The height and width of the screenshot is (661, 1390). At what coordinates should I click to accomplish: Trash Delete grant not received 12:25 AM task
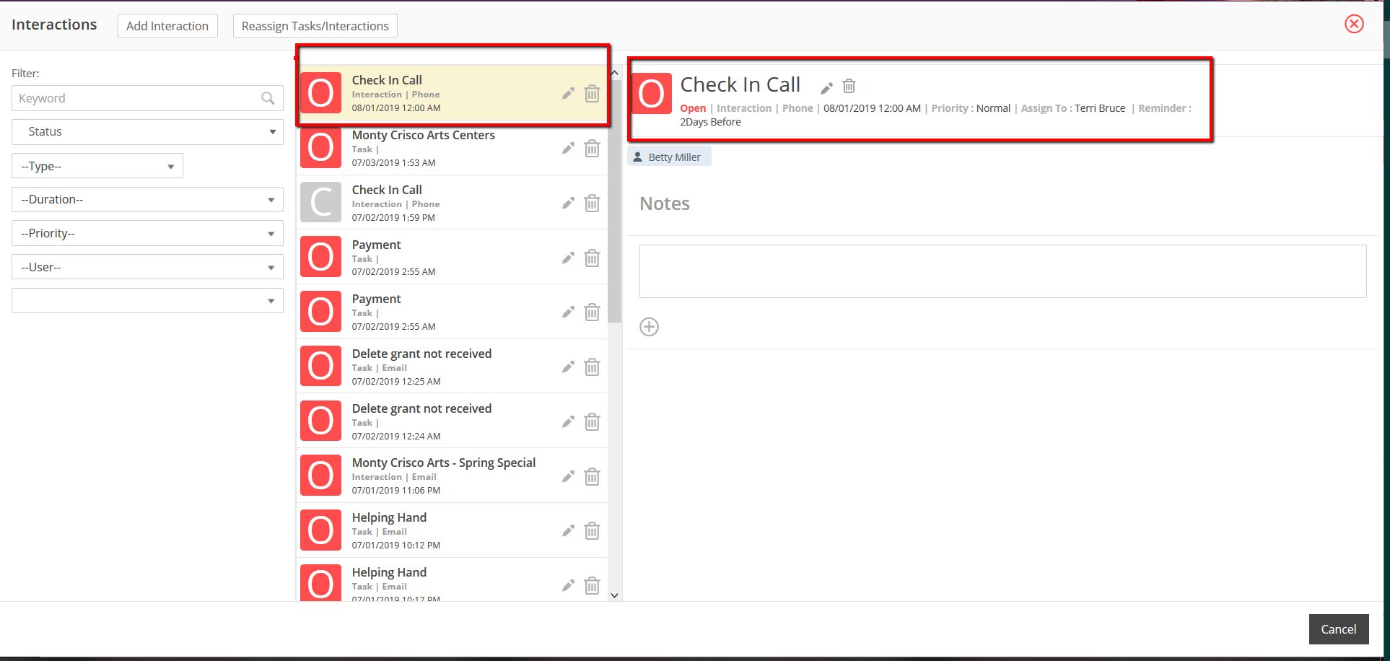(592, 367)
